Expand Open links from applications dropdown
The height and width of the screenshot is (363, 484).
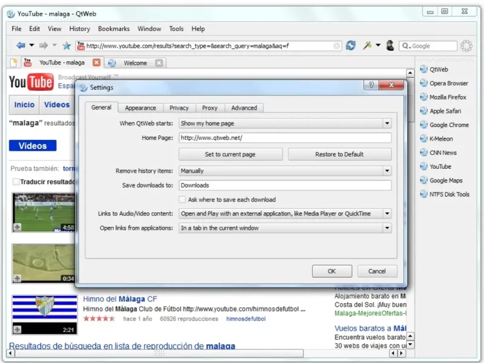387,228
